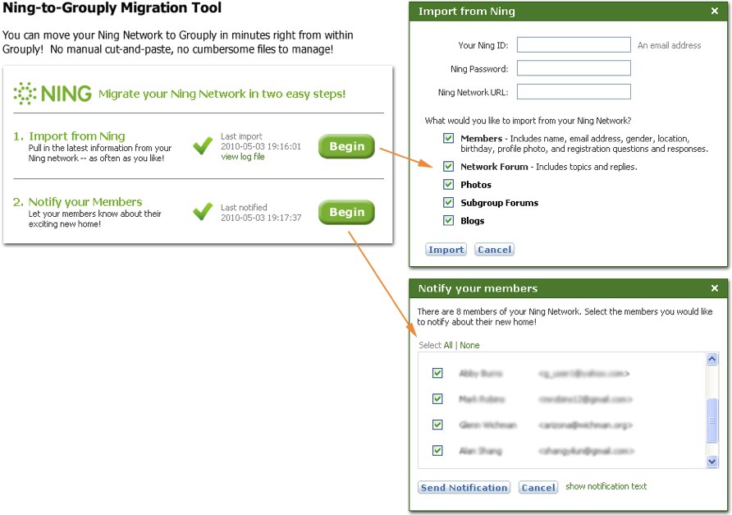Click the member list scrollbar thumb
The image size is (732, 515).
pyautogui.click(x=712, y=421)
